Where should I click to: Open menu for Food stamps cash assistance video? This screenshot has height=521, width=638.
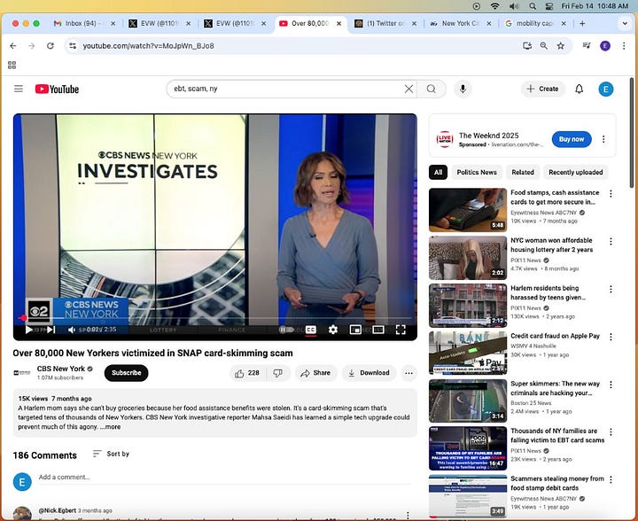click(611, 193)
